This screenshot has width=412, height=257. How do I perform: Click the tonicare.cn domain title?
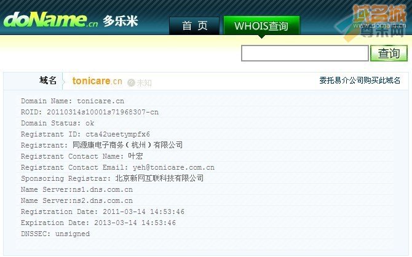(x=97, y=81)
